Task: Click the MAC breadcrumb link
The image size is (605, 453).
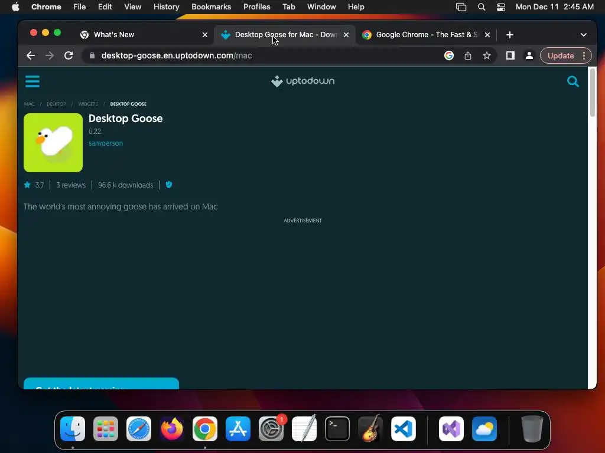Action: [x=29, y=104]
